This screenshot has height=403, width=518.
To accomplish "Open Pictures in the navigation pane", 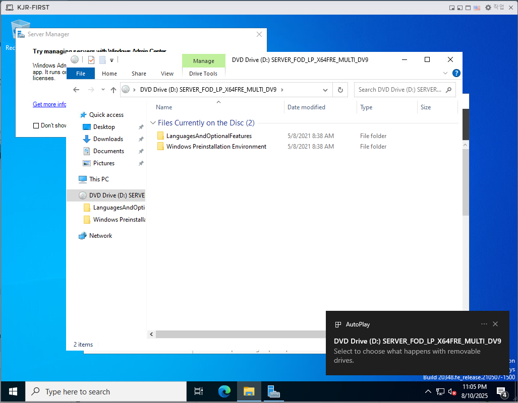I will click(104, 163).
